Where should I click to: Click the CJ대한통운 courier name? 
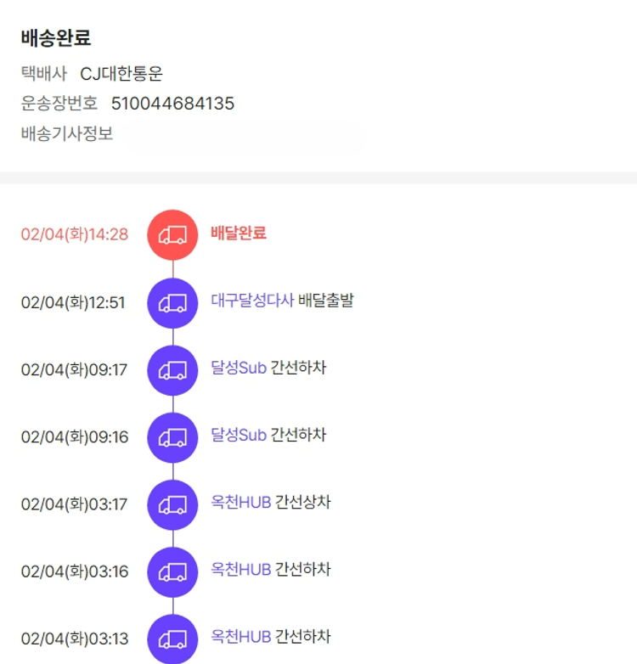[x=121, y=74]
